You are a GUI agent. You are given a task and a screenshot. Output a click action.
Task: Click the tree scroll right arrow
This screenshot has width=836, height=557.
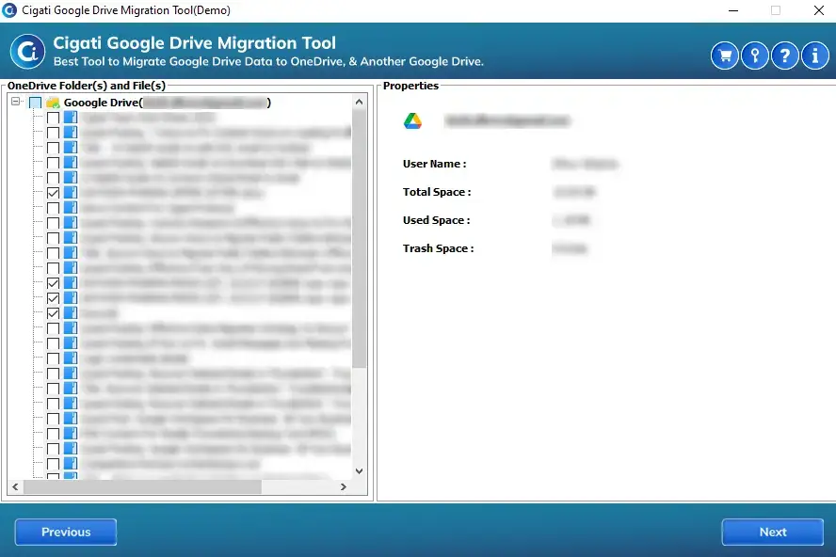(x=344, y=486)
